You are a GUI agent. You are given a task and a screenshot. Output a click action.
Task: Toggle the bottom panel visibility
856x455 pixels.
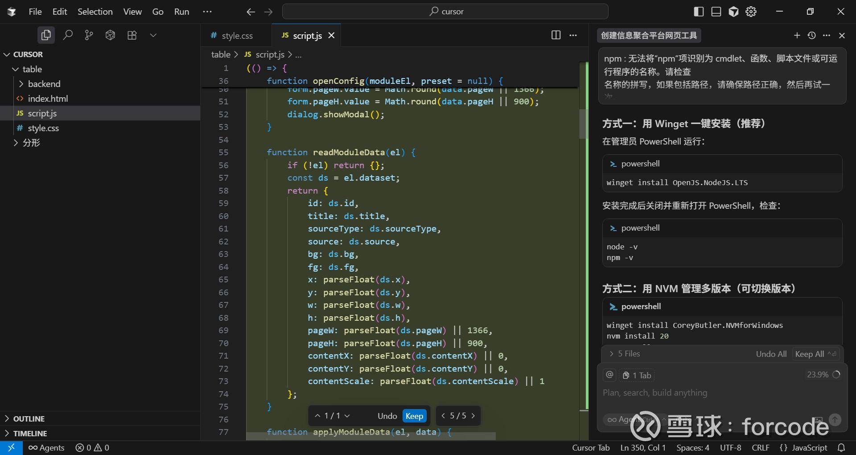tap(716, 12)
